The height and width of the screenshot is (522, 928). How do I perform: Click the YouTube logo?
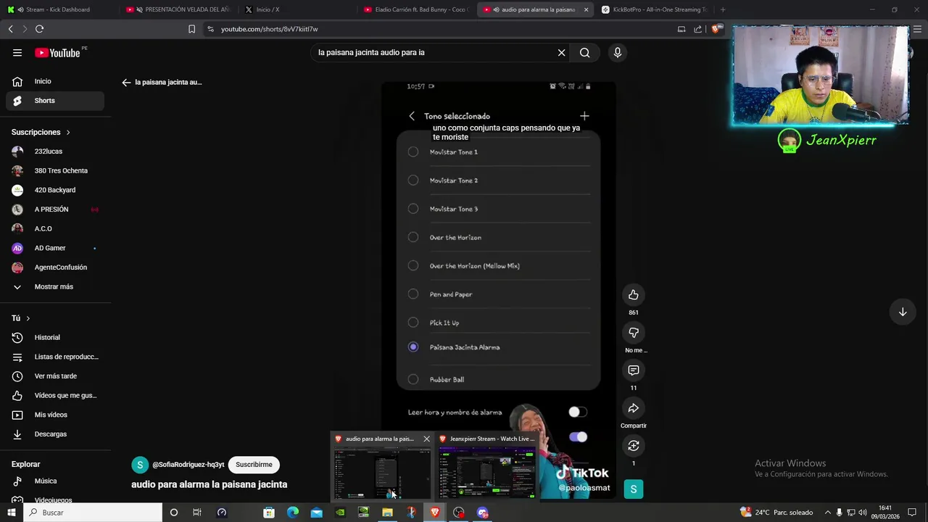57,52
